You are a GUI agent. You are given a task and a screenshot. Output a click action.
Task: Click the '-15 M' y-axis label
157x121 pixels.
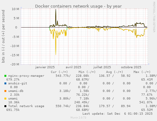pos(15,55)
